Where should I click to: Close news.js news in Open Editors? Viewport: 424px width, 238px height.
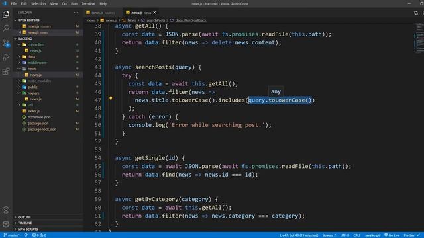(19, 32)
